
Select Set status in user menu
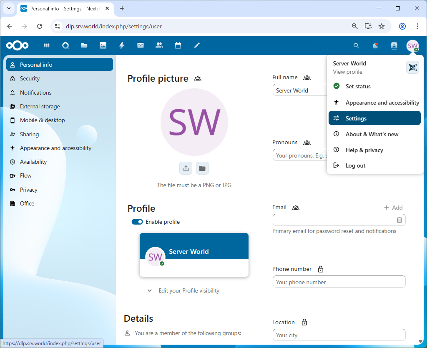click(x=374, y=86)
